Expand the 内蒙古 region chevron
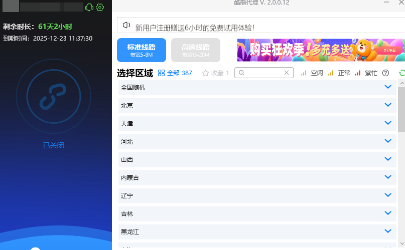The width and height of the screenshot is (405, 250). 387,177
